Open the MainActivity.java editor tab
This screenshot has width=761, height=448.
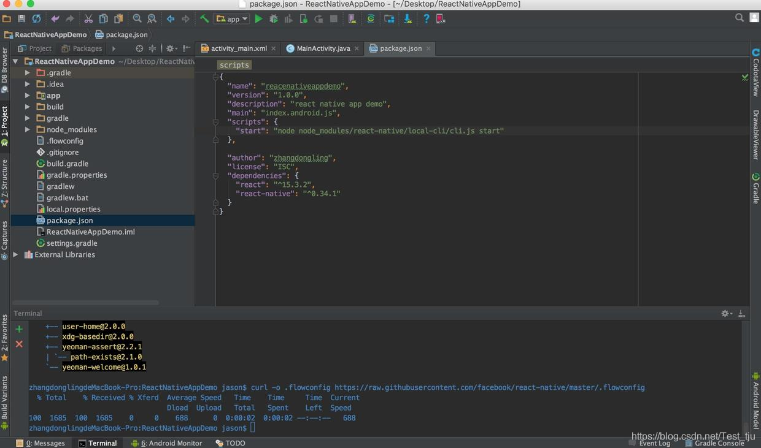pos(323,48)
